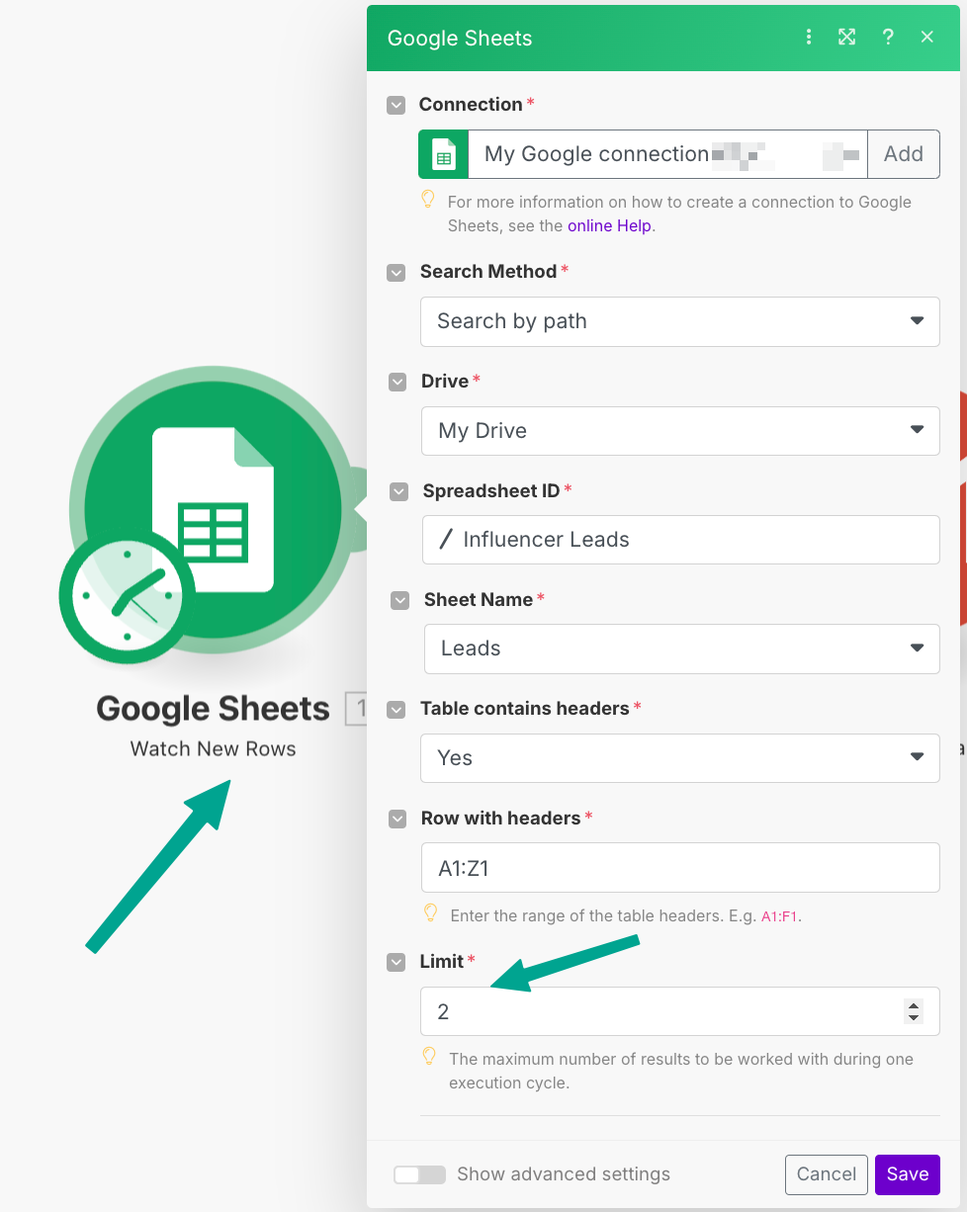The width and height of the screenshot is (967, 1212).
Task: Click the purple Save button
Action: (908, 1174)
